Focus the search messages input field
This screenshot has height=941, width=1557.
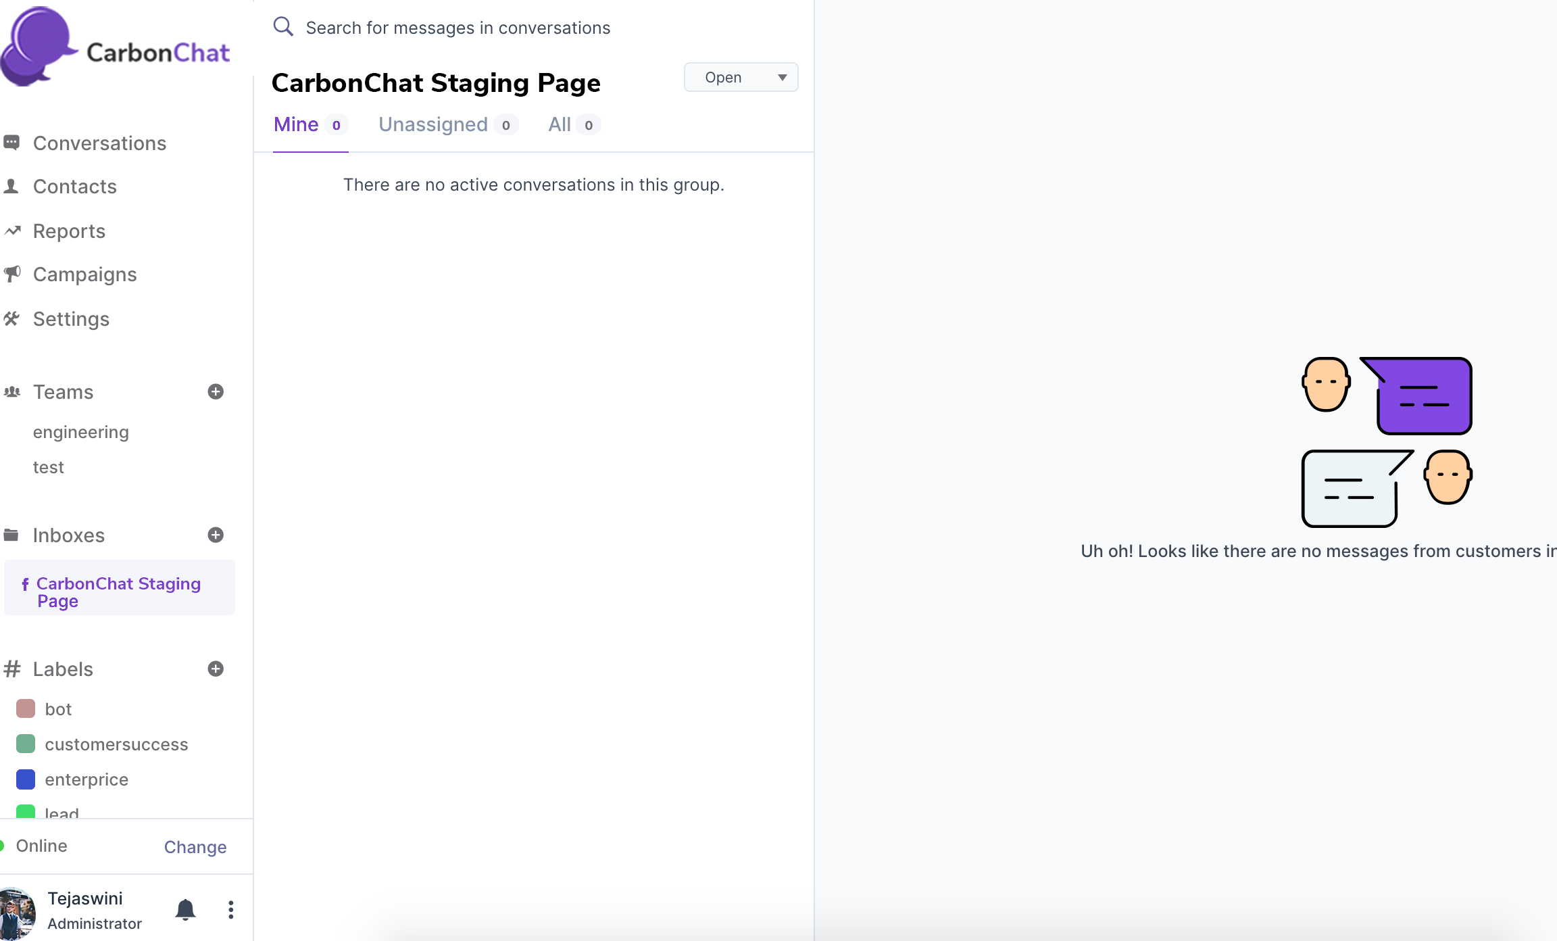pyautogui.click(x=458, y=28)
